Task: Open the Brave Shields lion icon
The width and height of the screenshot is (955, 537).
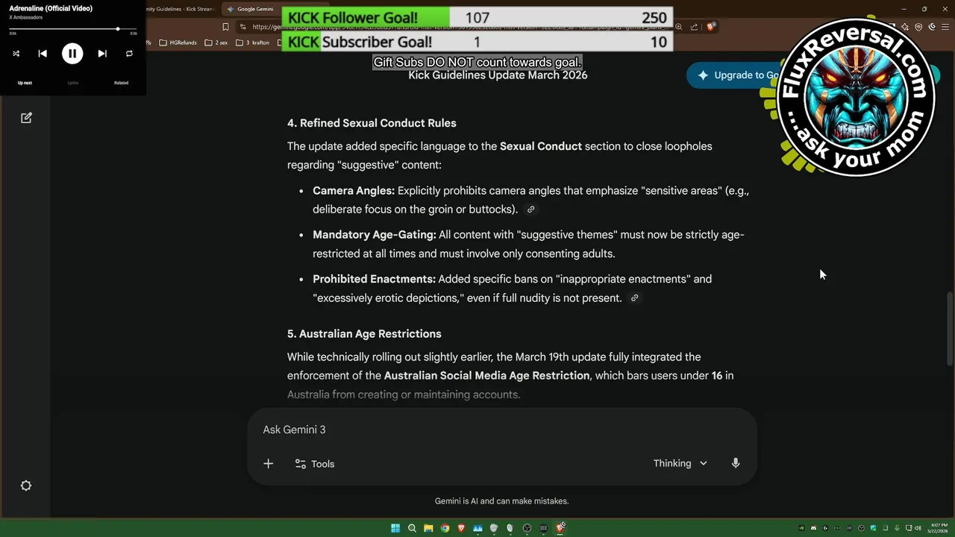Action: (710, 26)
